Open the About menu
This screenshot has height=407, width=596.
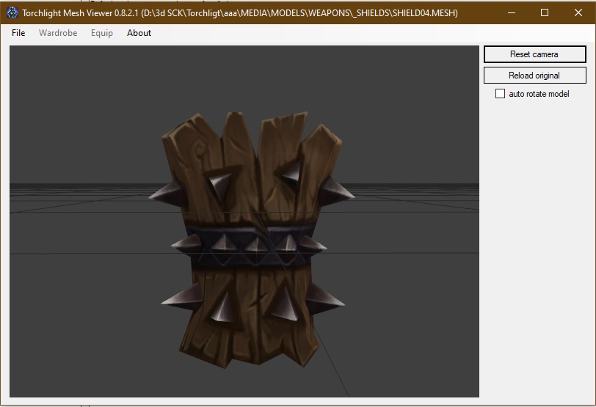coord(139,33)
